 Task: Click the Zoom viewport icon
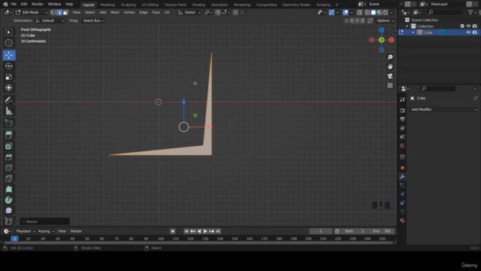pyautogui.click(x=390, y=57)
